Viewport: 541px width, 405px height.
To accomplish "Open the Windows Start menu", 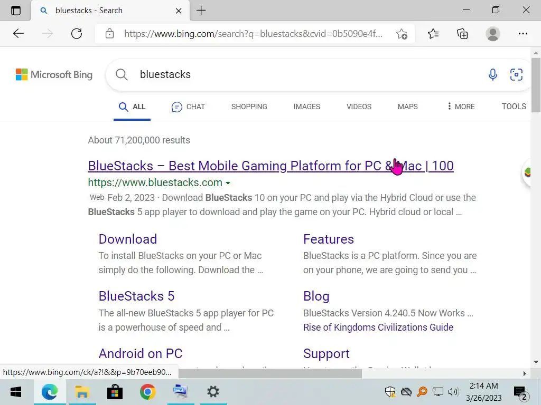I will coord(16,392).
